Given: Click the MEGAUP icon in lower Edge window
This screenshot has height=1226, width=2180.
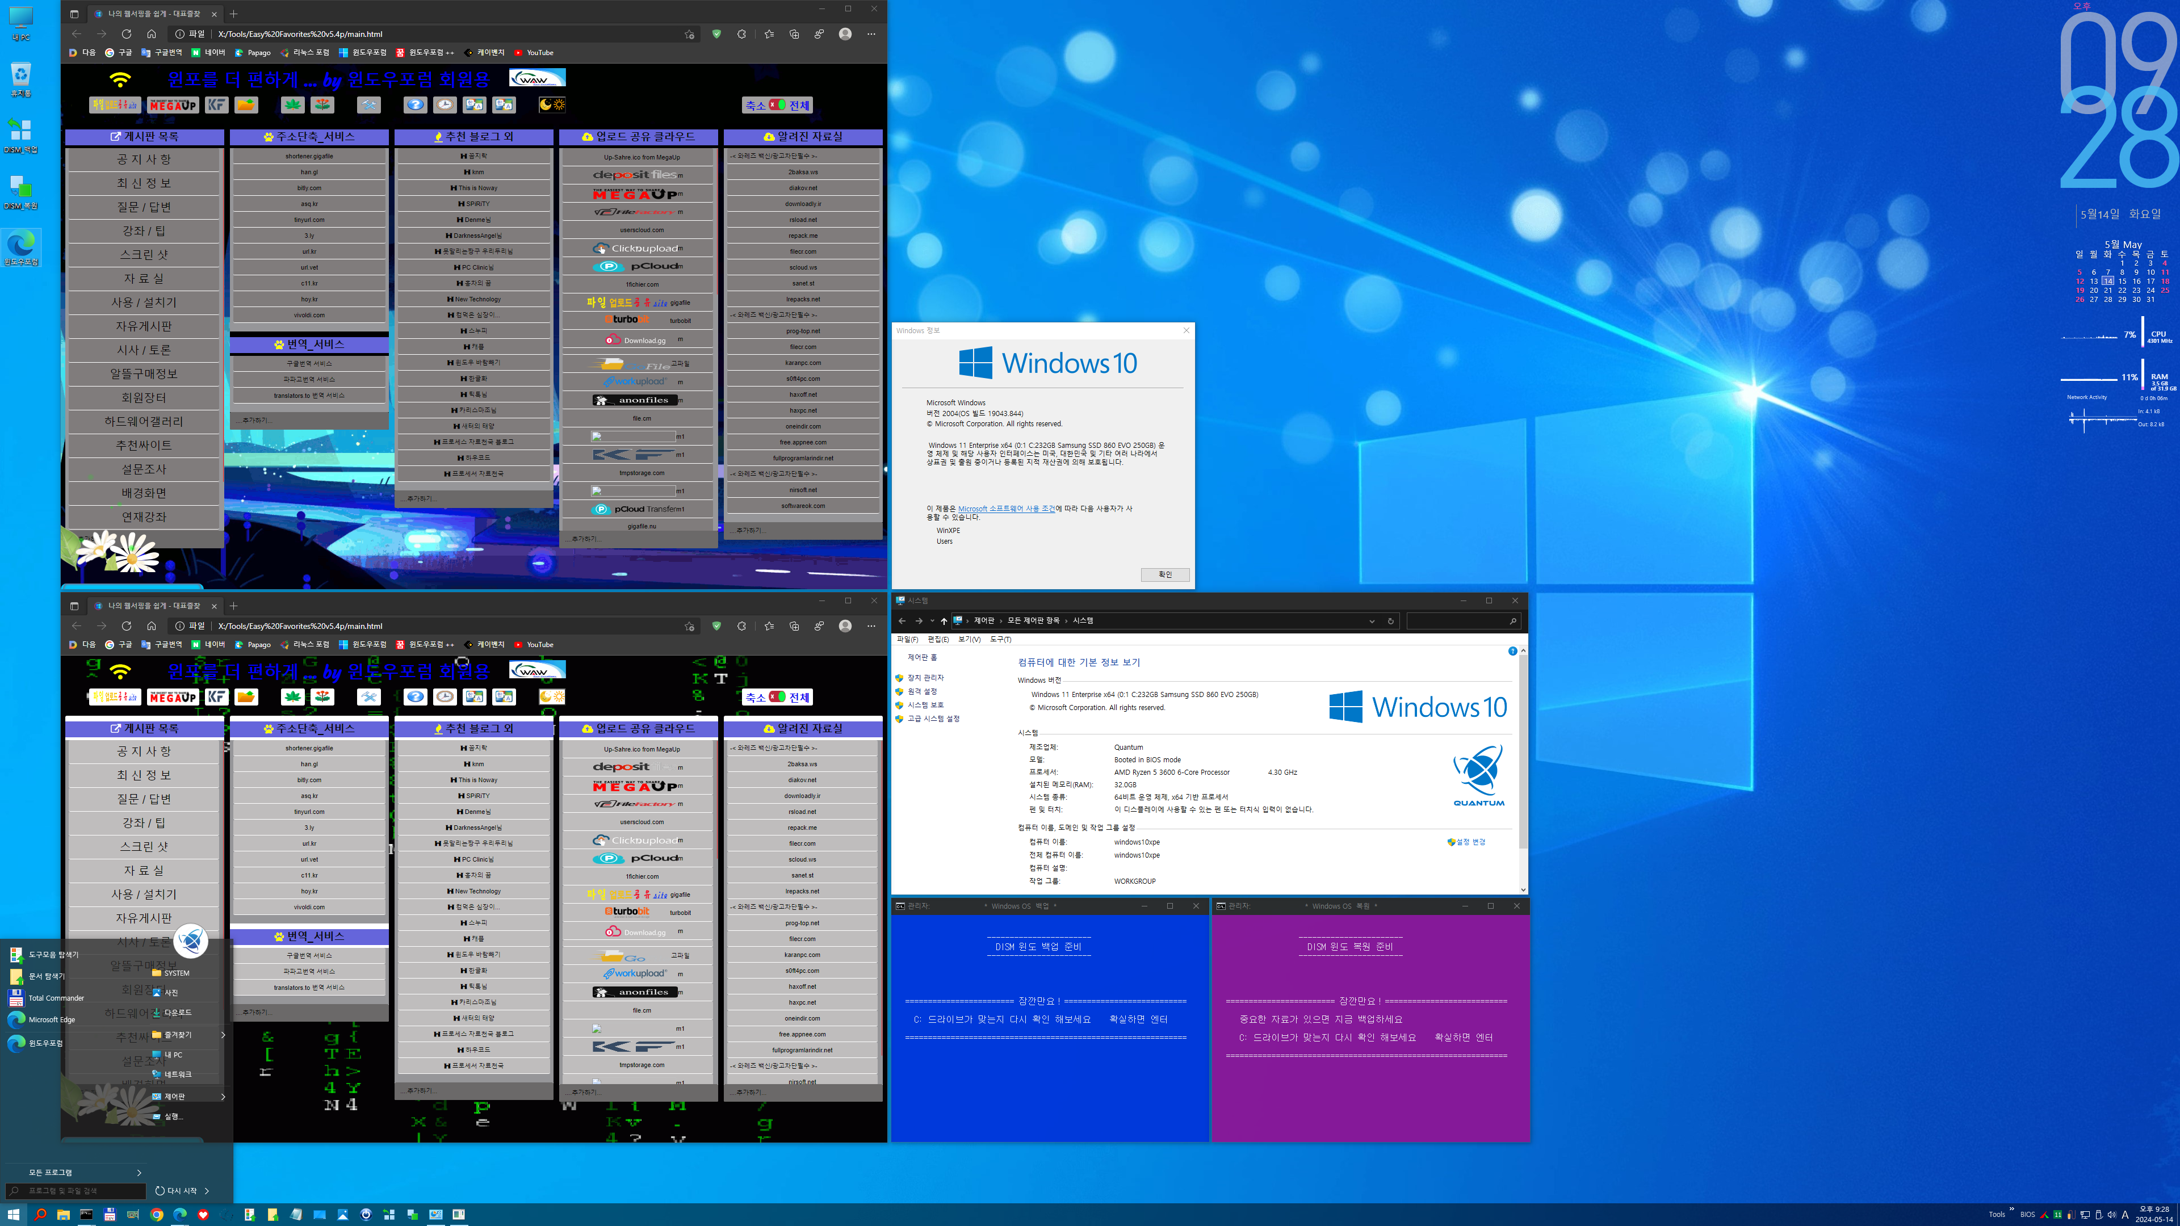Looking at the screenshot, I should [173, 697].
